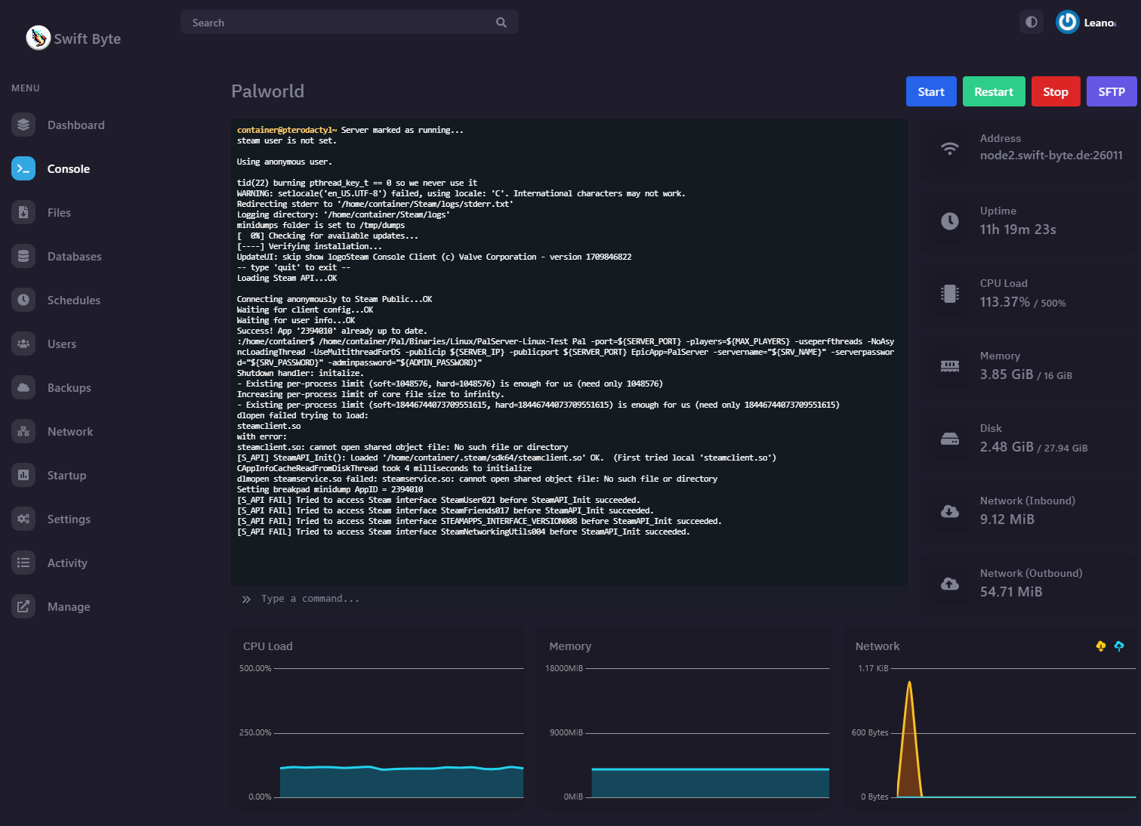Open the Dashboard sidebar icon

(23, 125)
